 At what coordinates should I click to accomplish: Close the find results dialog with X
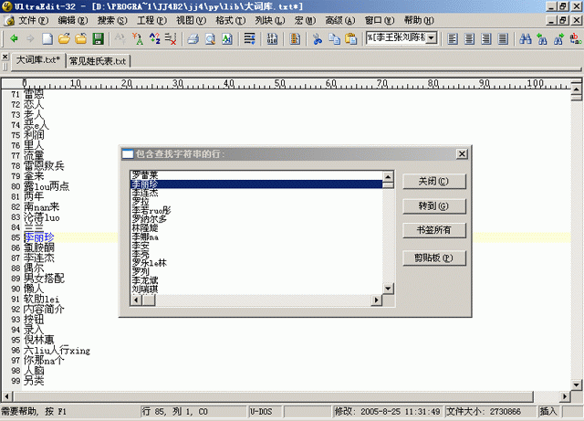pyautogui.click(x=461, y=154)
